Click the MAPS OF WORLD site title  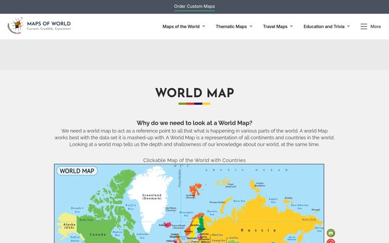pyautogui.click(x=49, y=24)
